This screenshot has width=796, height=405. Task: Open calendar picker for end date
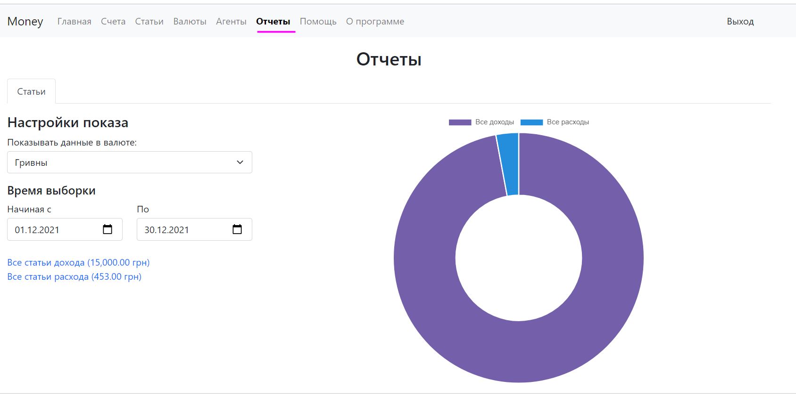(237, 229)
